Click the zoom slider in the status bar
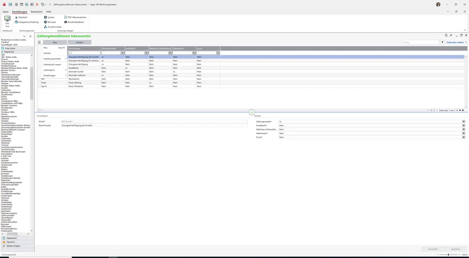469x258 pixels. tap(448, 254)
